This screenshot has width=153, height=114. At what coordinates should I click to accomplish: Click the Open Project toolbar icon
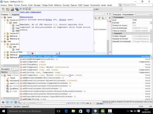pos(12,9)
